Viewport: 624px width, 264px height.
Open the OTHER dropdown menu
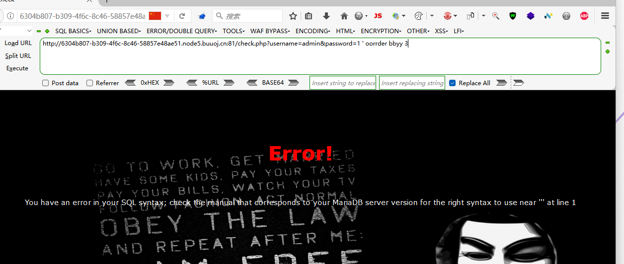[x=418, y=31]
